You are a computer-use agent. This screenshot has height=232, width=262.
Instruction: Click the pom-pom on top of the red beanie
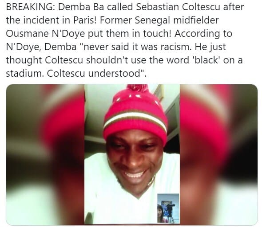pos(138,89)
